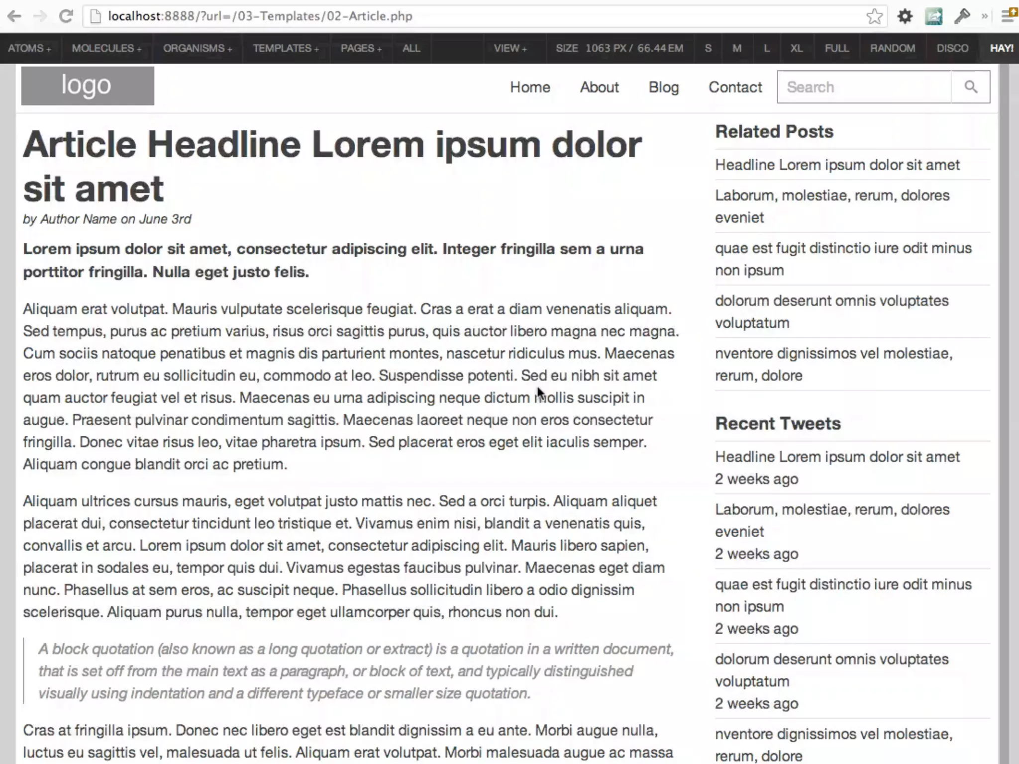Toggle the HAY! mode button
This screenshot has width=1019, height=764.
click(1001, 48)
